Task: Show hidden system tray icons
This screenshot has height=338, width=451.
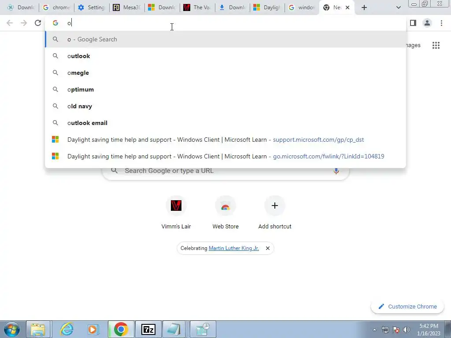Action: (x=374, y=330)
